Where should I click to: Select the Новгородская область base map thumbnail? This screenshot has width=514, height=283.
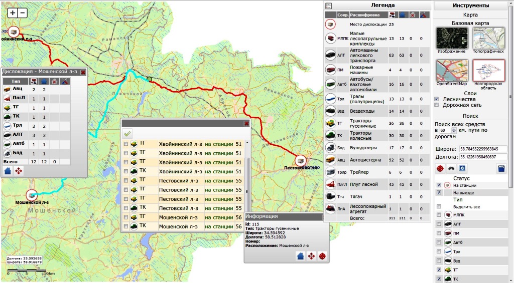click(488, 70)
